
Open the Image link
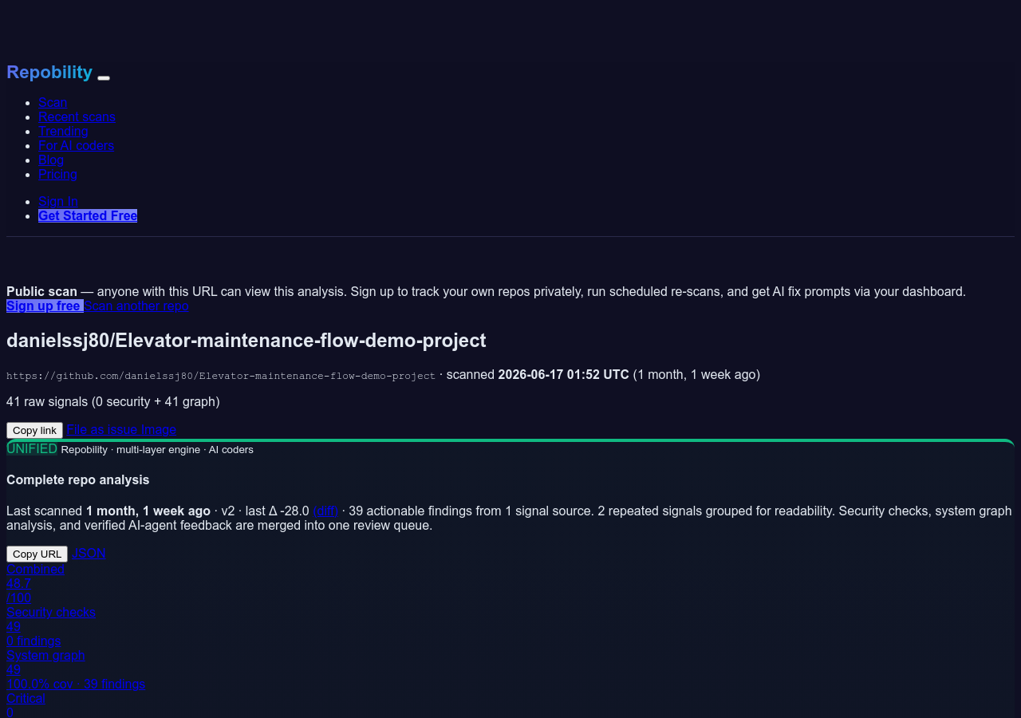tap(159, 429)
